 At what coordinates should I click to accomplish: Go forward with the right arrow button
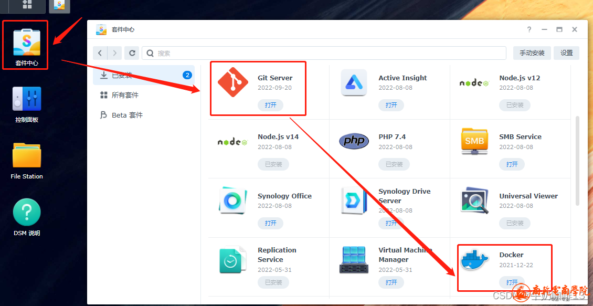[x=114, y=53]
